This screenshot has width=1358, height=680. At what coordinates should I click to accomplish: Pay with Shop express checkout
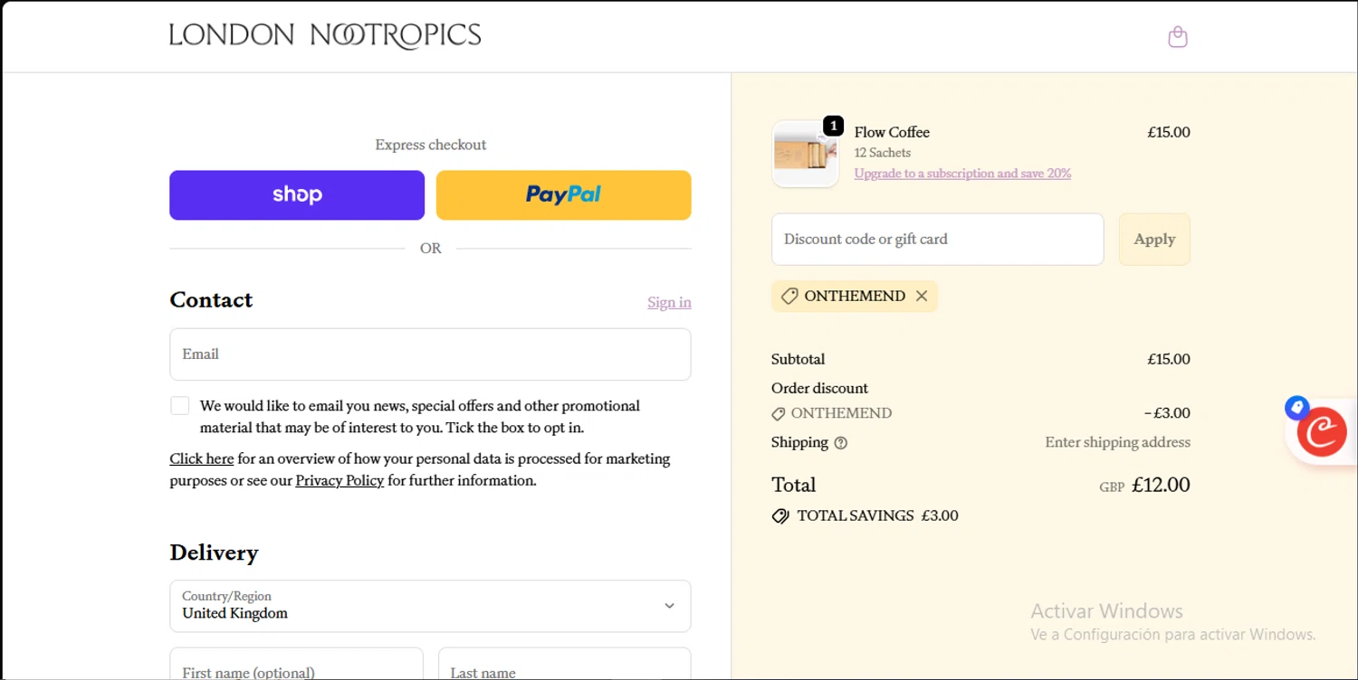tap(297, 195)
